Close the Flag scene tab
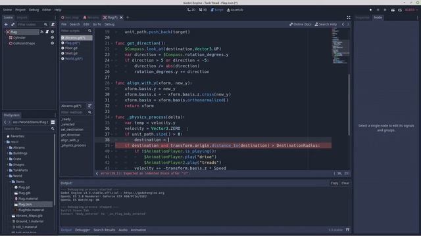Viewport: 421px width, 236px height. pyautogui.click(x=121, y=18)
